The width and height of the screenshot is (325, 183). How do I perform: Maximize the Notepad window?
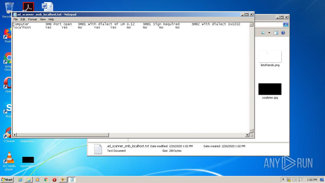point(247,14)
